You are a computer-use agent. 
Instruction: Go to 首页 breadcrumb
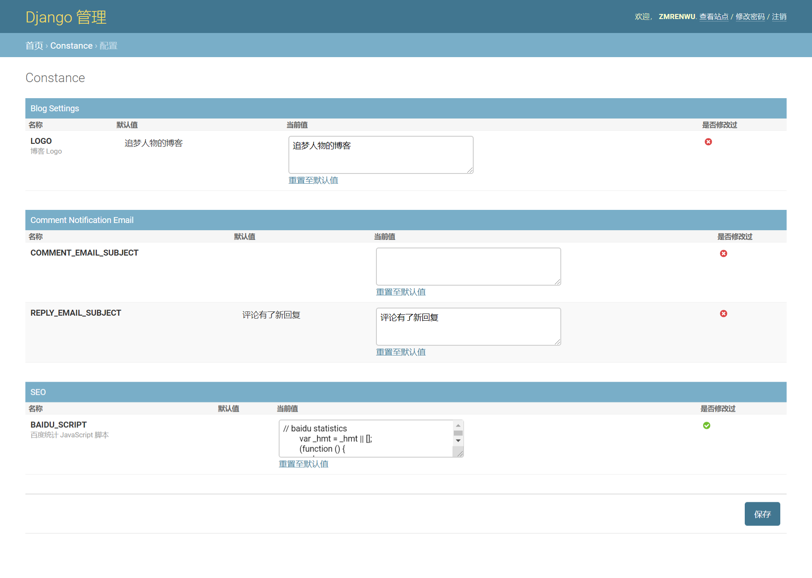coord(34,46)
